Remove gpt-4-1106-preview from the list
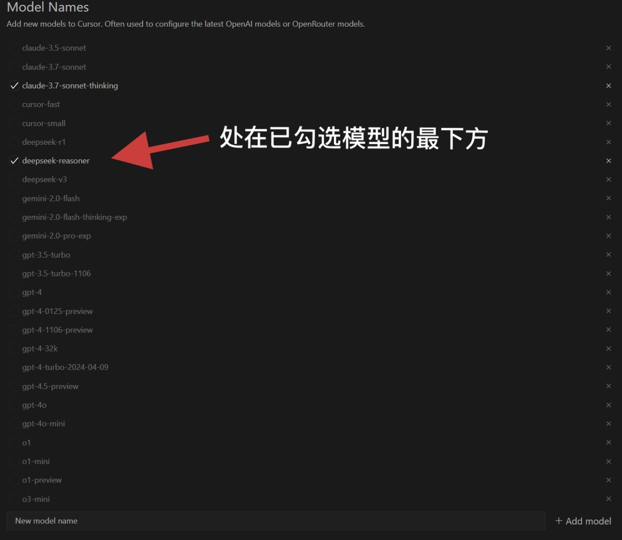The image size is (622, 540). pyautogui.click(x=608, y=330)
